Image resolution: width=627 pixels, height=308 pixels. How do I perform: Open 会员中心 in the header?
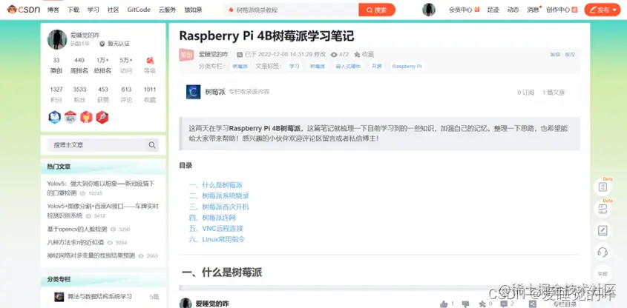coord(464,10)
